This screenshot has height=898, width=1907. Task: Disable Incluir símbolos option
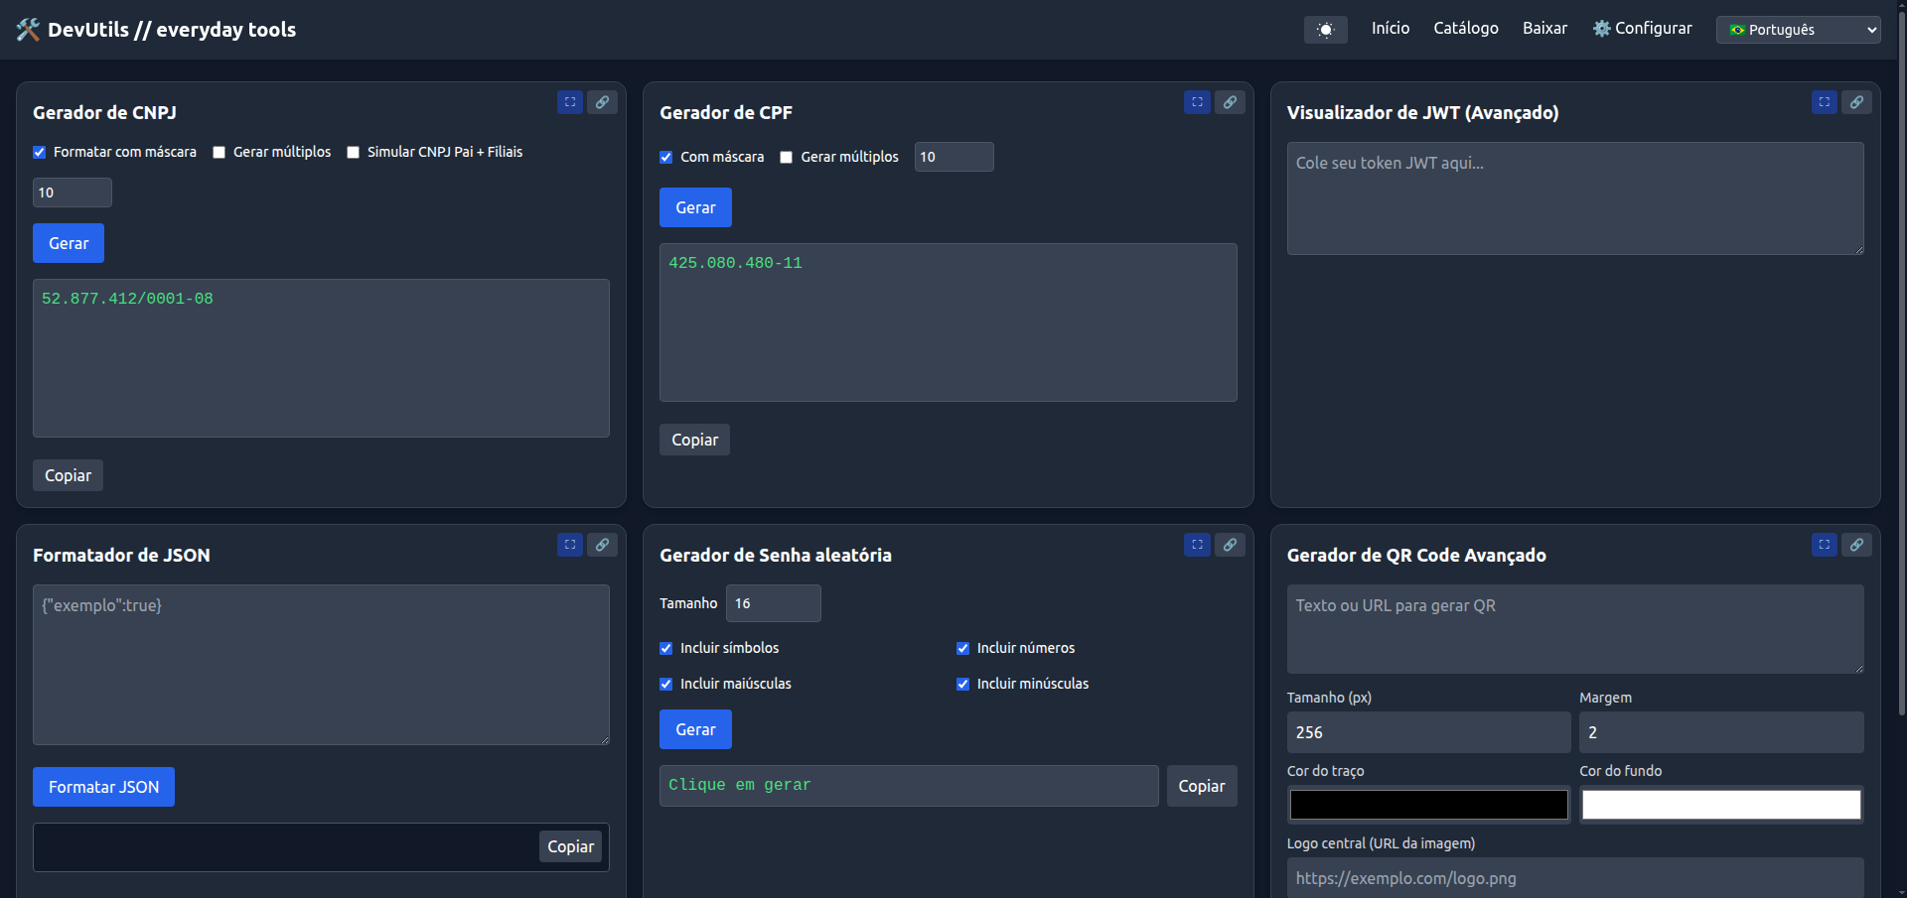[665, 648]
